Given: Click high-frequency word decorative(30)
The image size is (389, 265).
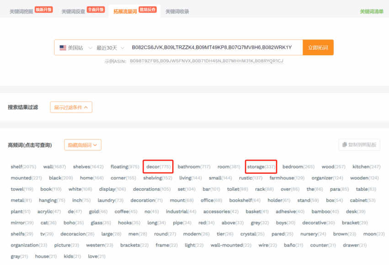Looking at the screenshot, I should pos(318,223).
